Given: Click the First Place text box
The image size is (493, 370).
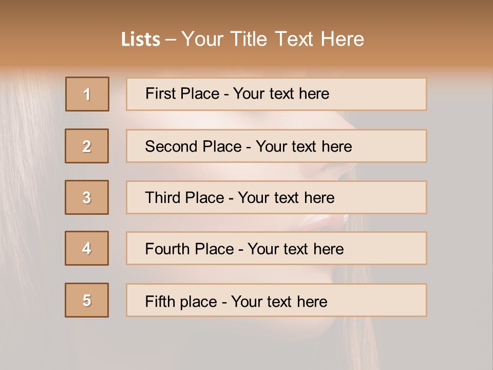Looking at the screenshot, I should [276, 94].
